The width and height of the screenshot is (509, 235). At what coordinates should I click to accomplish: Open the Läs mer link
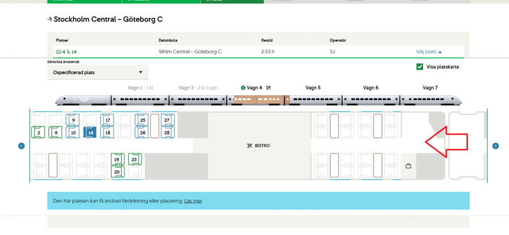(x=193, y=201)
